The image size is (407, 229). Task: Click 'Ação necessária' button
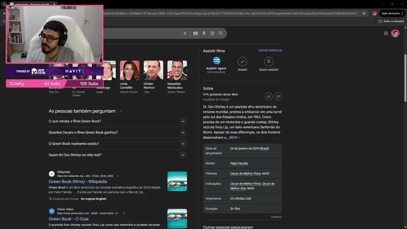click(390, 13)
